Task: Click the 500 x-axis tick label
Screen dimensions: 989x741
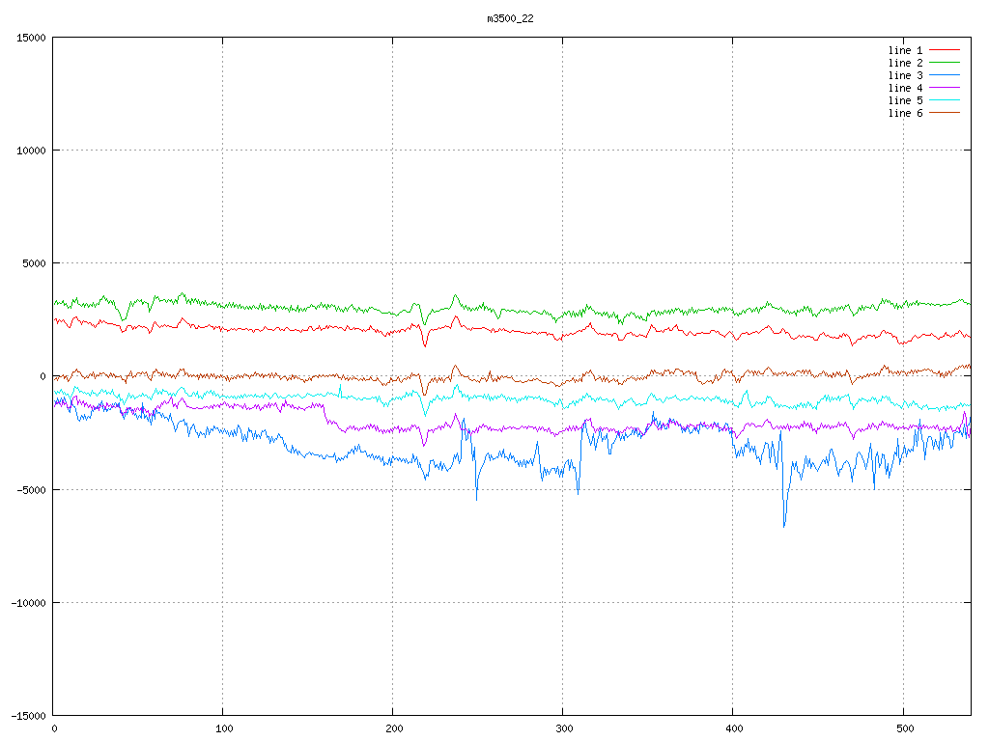Action: coord(903,728)
